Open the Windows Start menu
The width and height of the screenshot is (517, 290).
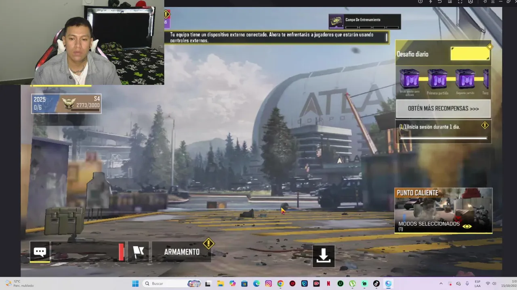click(x=135, y=284)
